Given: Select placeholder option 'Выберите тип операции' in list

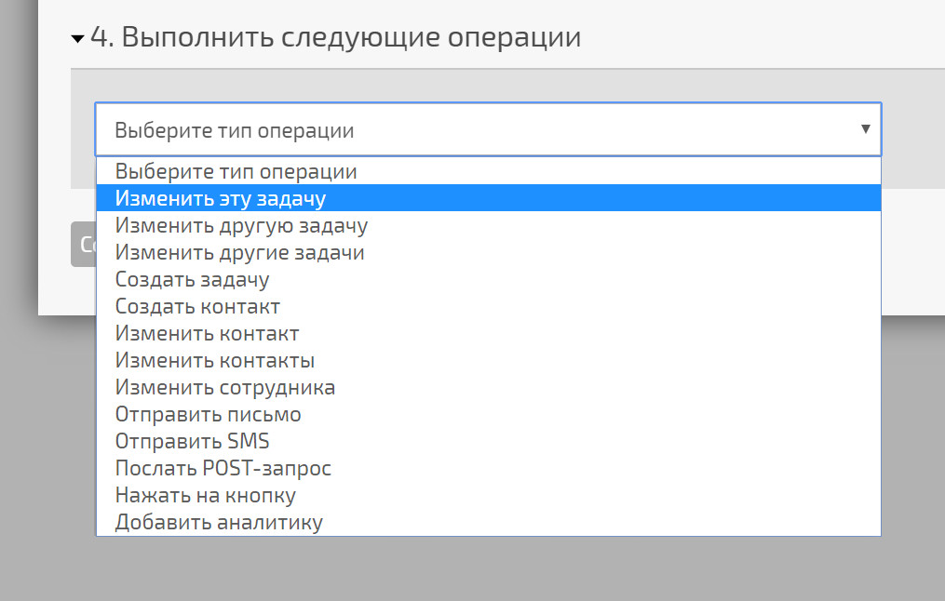Looking at the screenshot, I should [489, 171].
